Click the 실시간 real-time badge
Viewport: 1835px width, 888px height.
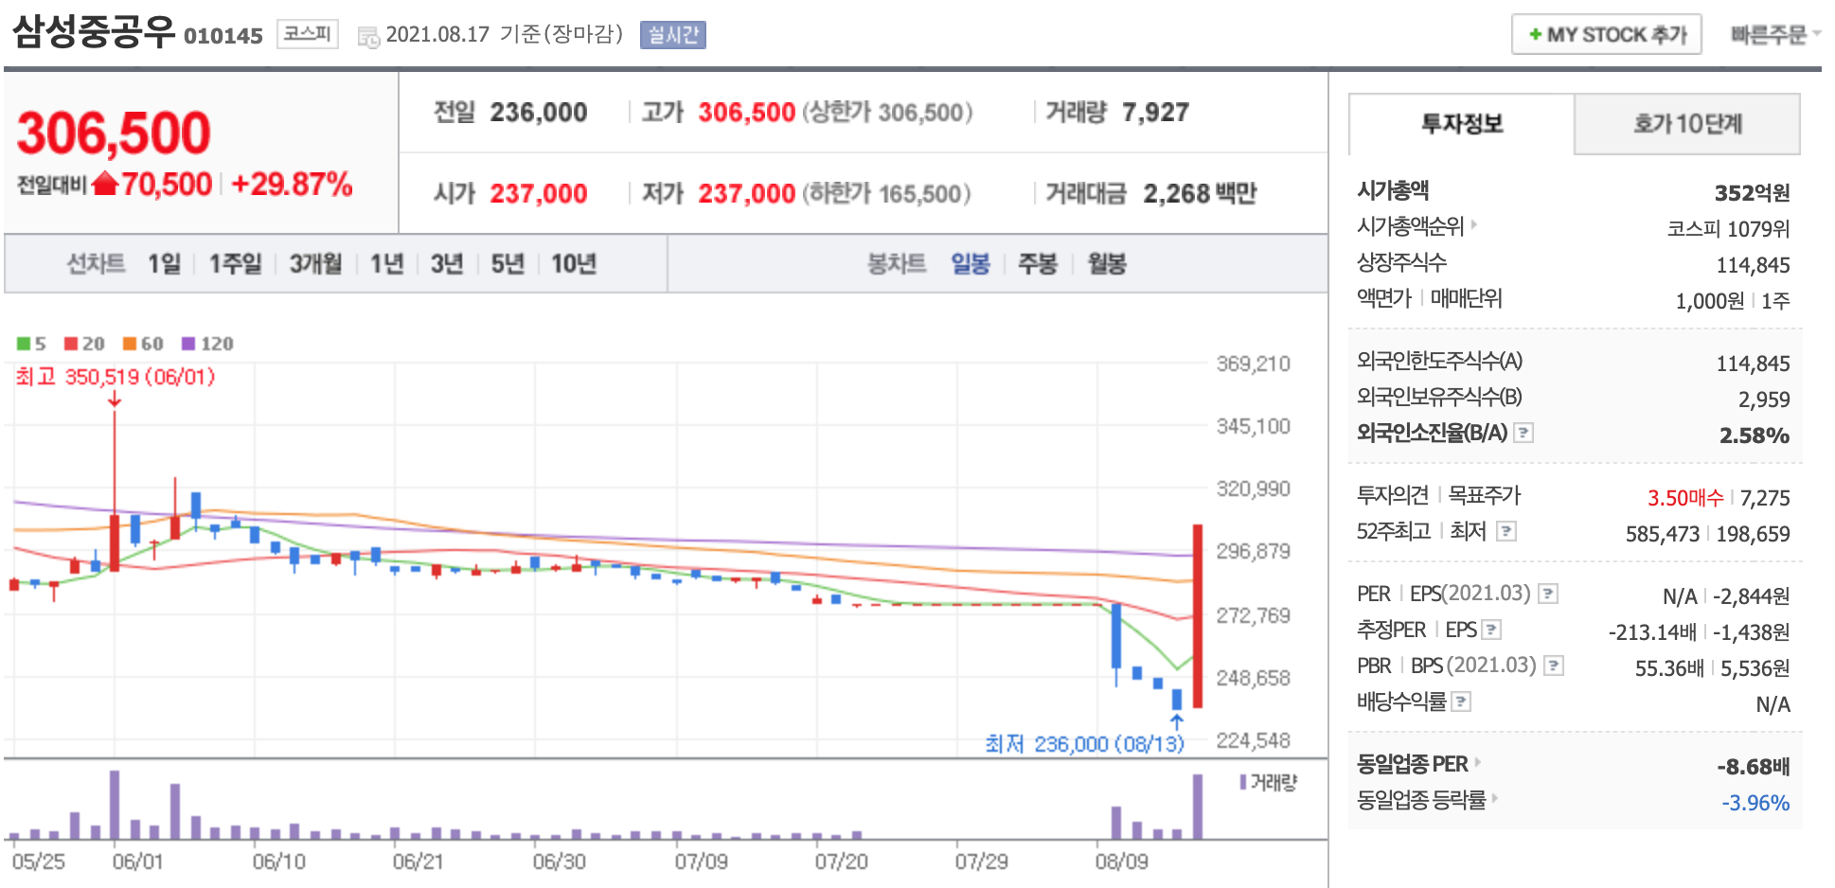pos(673,35)
